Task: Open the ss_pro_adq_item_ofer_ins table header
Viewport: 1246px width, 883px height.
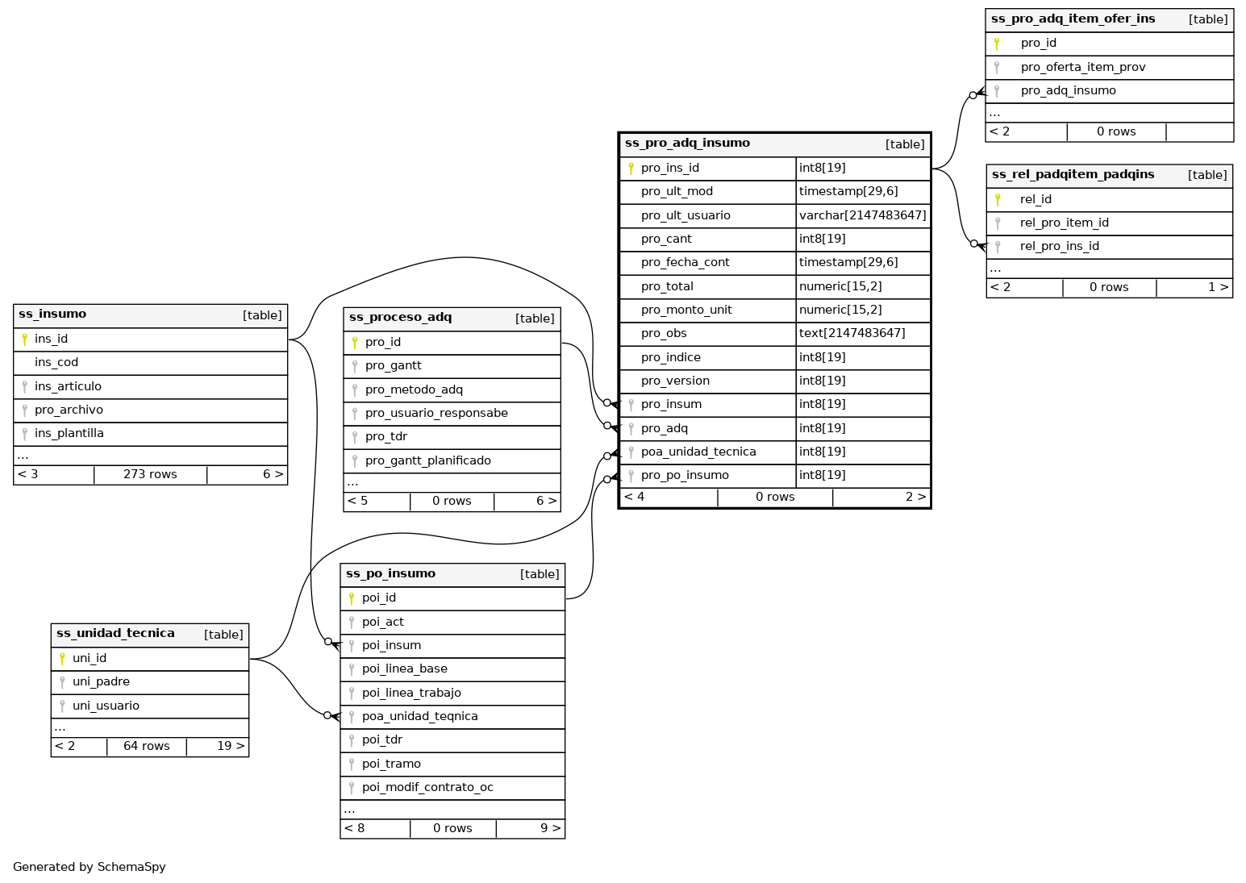Action: point(1073,19)
